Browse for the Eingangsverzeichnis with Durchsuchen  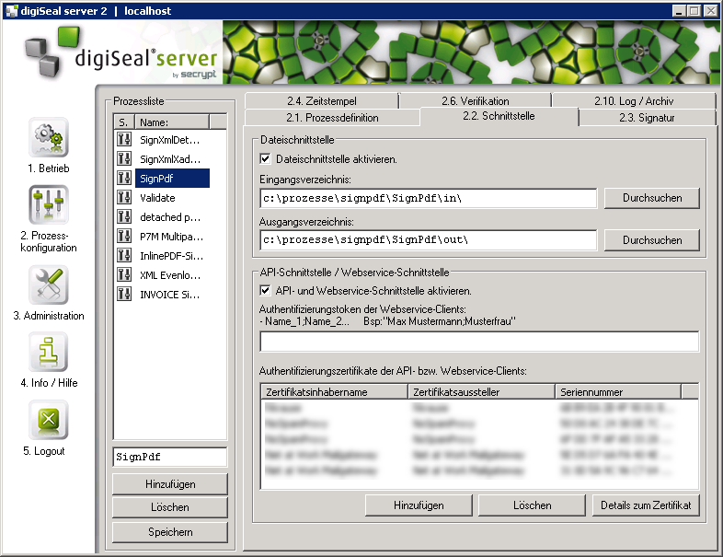click(x=652, y=198)
